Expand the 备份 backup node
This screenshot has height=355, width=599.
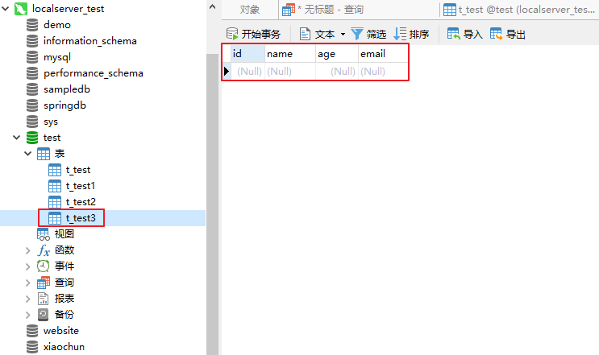[x=28, y=315]
